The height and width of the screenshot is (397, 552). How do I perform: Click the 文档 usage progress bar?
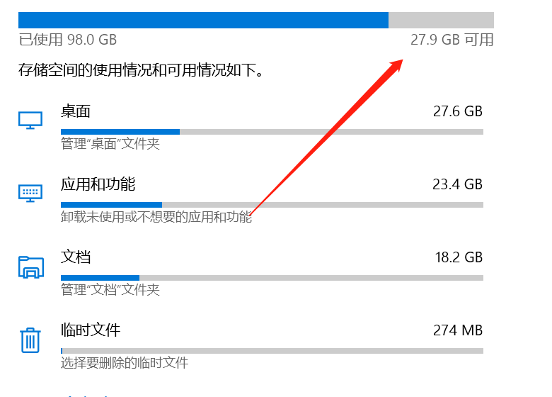click(x=272, y=278)
